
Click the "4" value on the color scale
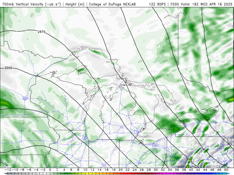pyautogui.click(x=64, y=170)
